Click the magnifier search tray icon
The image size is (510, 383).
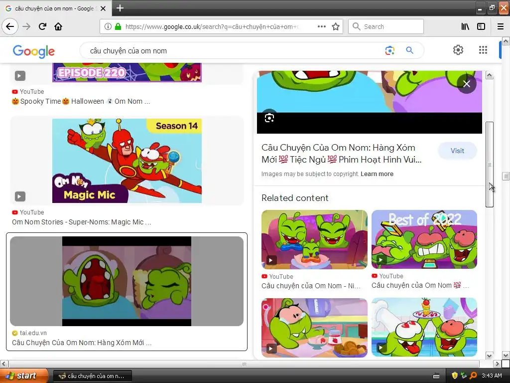click(x=473, y=376)
